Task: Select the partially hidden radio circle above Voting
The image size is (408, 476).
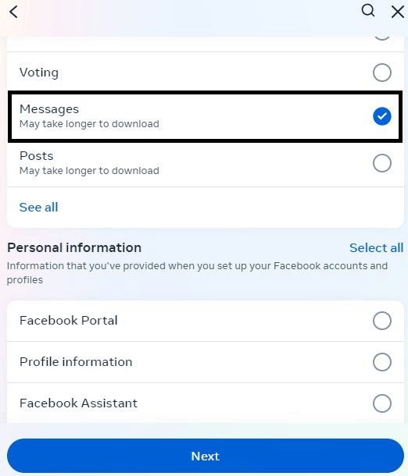Action: pyautogui.click(x=382, y=38)
